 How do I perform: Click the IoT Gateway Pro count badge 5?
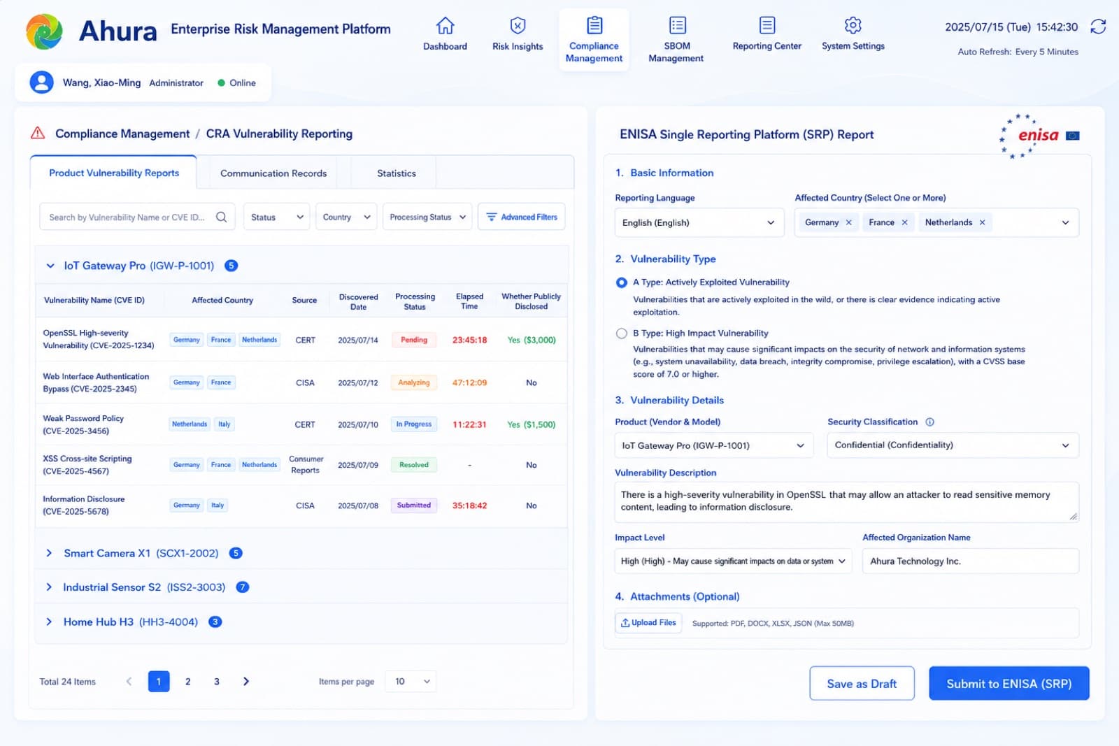pyautogui.click(x=231, y=265)
